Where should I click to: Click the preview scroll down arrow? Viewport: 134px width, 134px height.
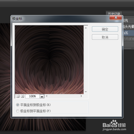coord(86,92)
